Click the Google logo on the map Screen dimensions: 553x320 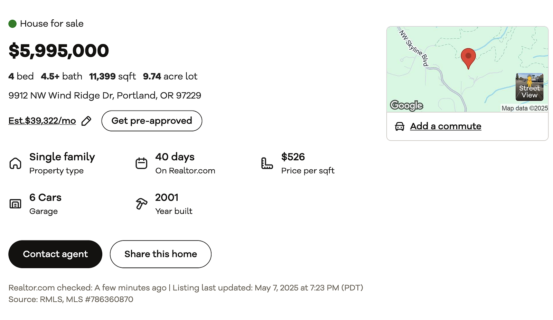tap(406, 105)
